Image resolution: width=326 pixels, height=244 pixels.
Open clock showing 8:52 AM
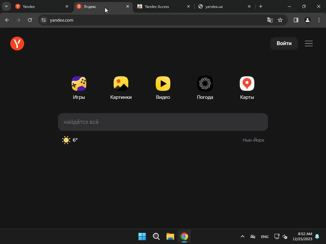coord(302,236)
